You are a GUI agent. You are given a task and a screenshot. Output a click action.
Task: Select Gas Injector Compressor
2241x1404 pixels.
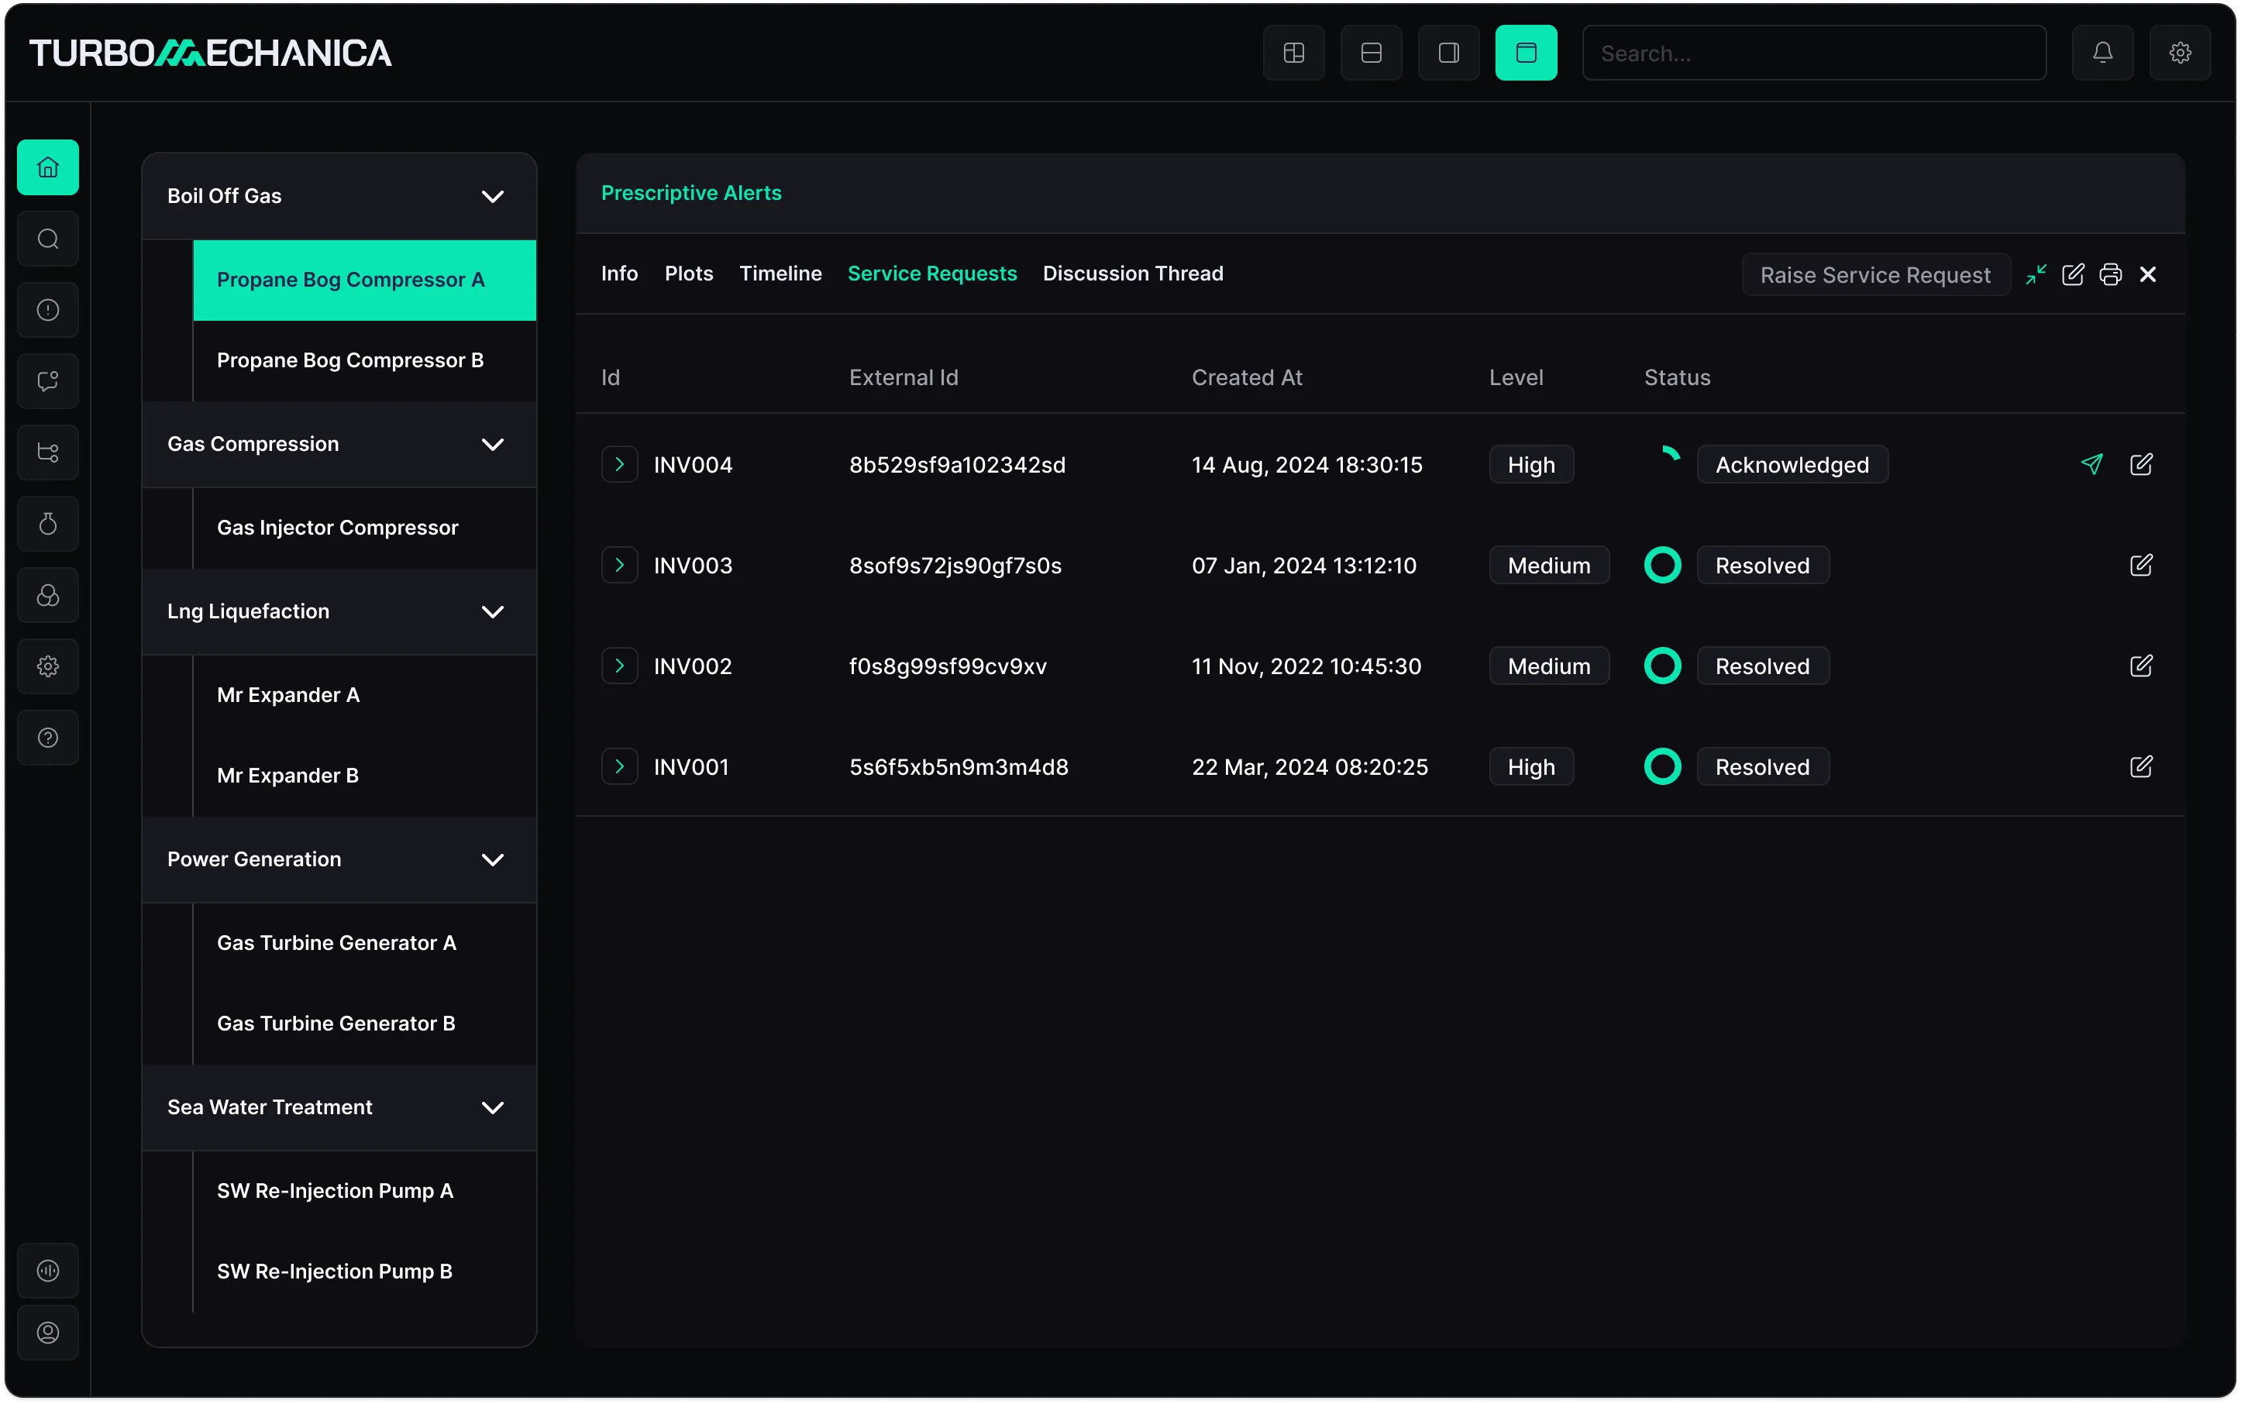coord(364,528)
